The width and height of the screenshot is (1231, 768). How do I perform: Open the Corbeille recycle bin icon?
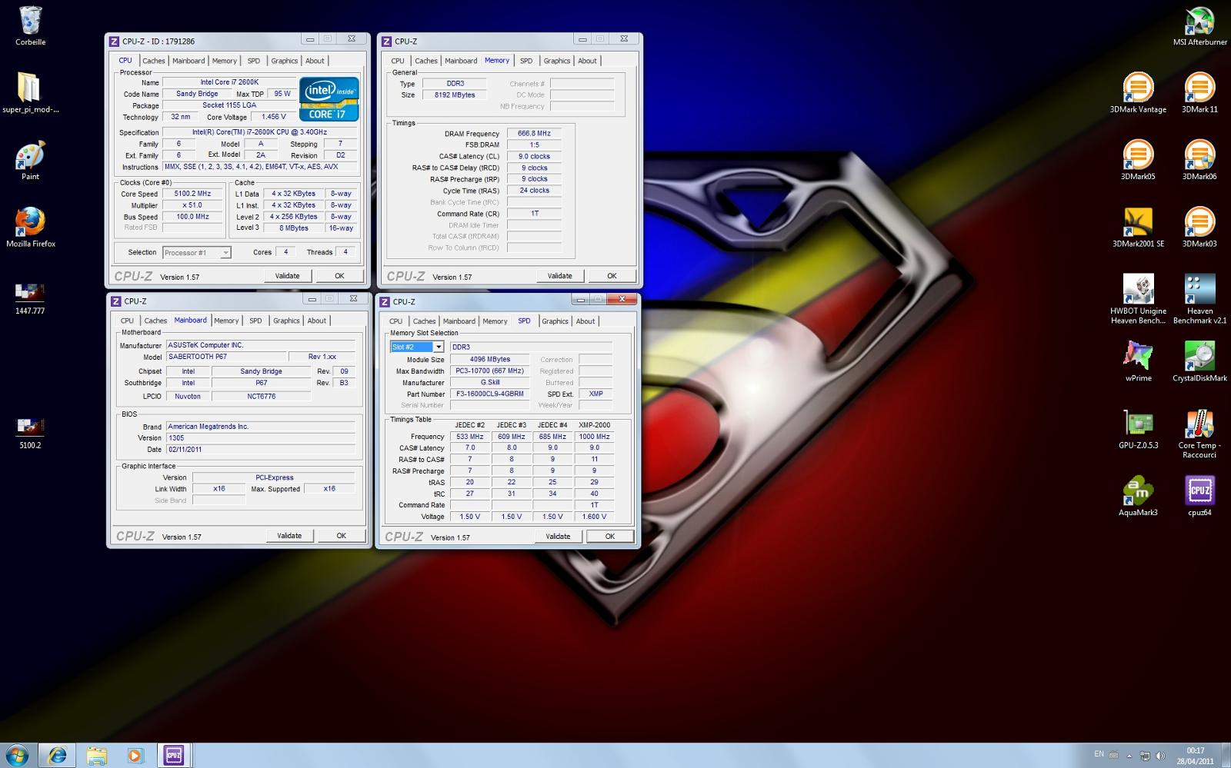pyautogui.click(x=30, y=26)
